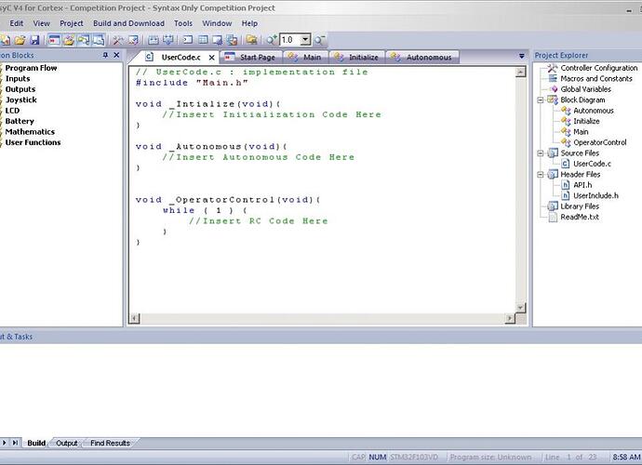Open the Tools menu

tap(183, 23)
